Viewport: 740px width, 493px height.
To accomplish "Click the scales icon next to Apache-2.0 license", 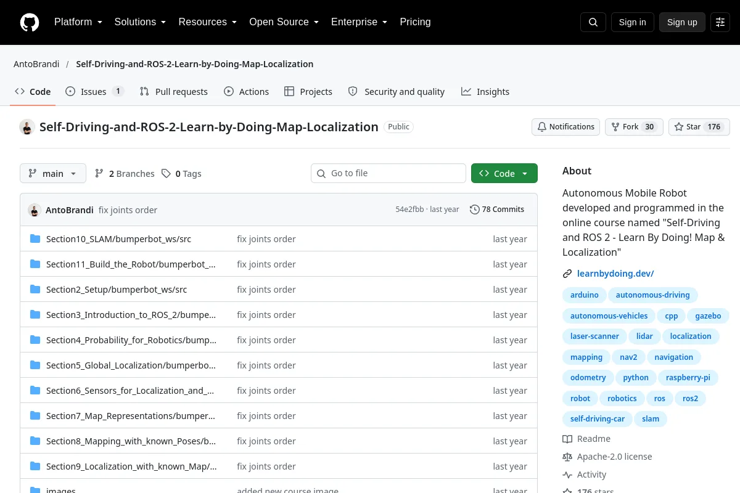I will (x=567, y=457).
